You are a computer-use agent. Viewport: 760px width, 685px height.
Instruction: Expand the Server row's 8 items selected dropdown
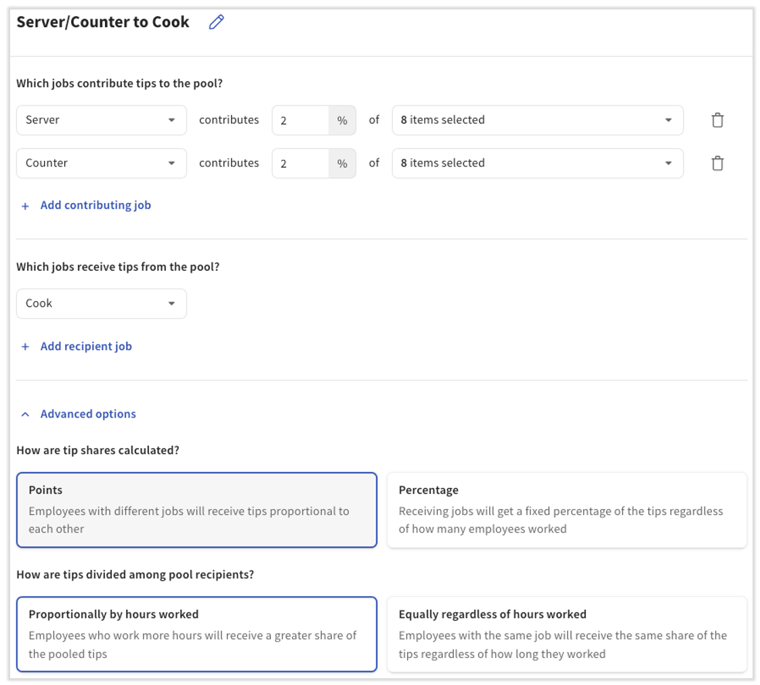point(537,120)
